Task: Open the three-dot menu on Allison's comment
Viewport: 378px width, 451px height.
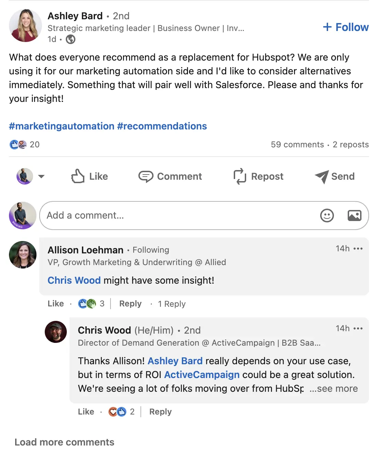Action: (x=358, y=249)
